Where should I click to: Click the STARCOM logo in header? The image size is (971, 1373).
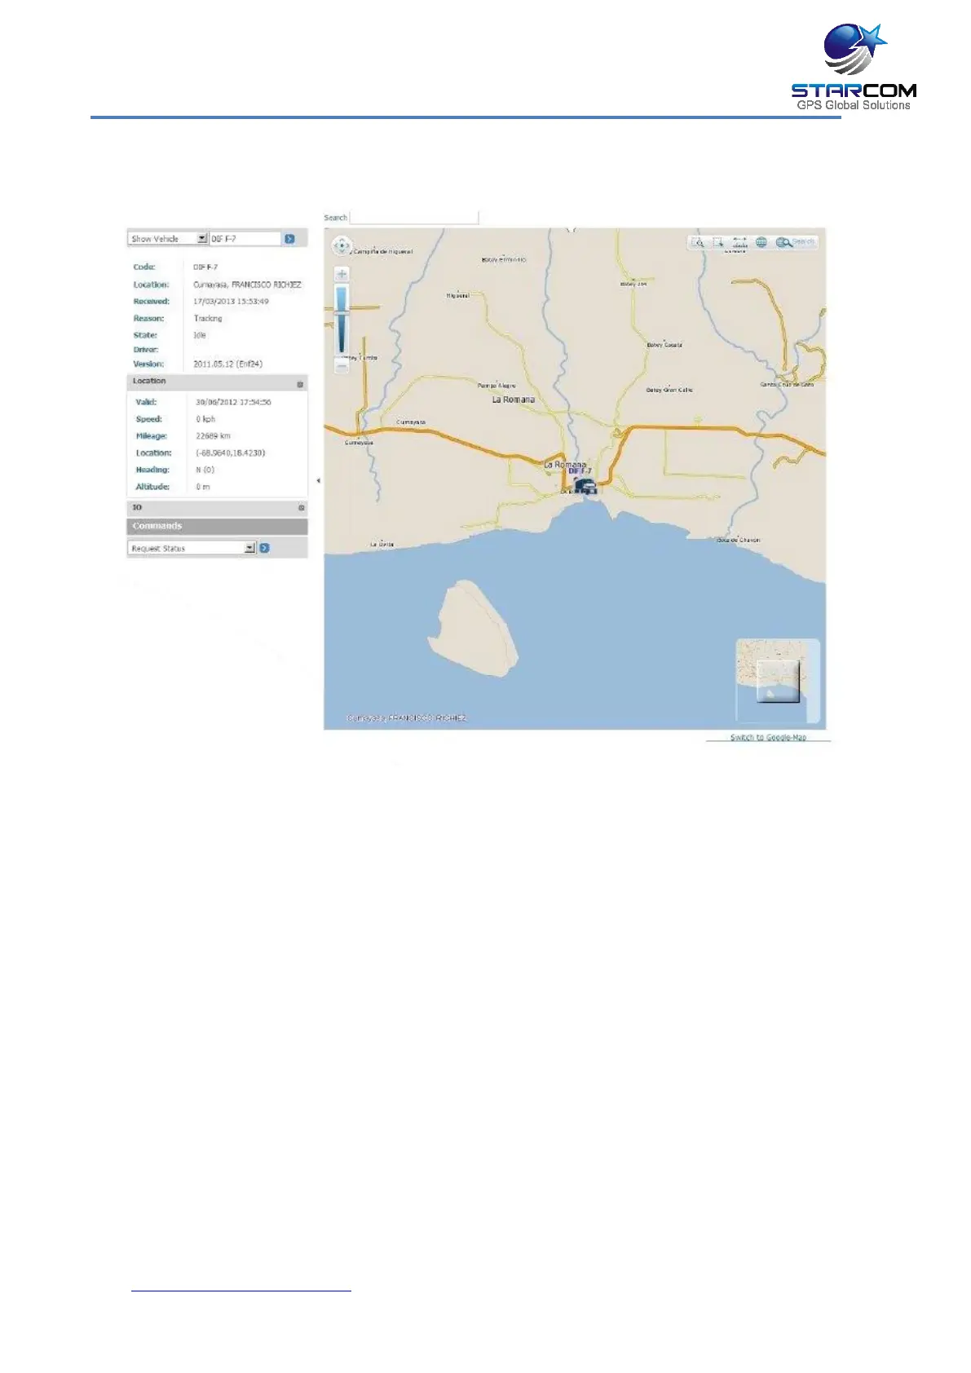tap(854, 67)
